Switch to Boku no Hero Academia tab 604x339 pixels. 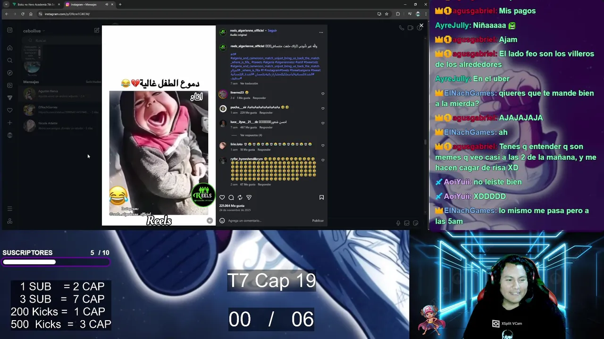tap(35, 4)
